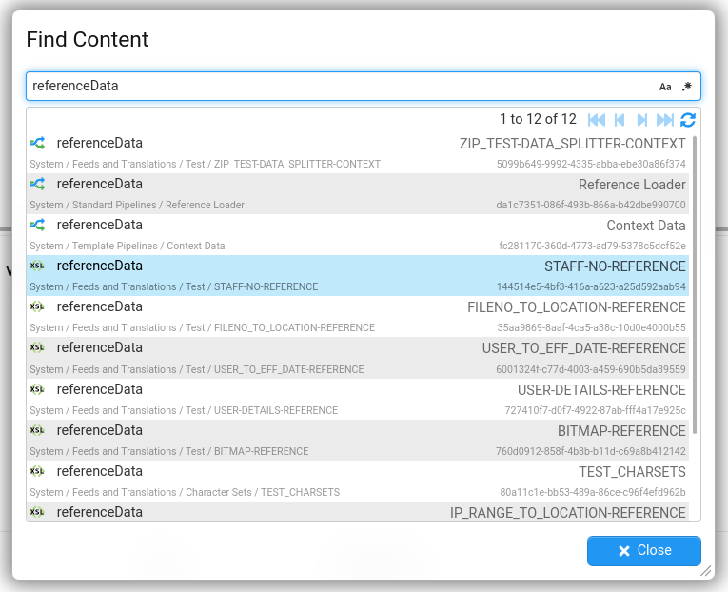Click into the referenceData search field
The width and height of the screenshot is (728, 592).
click(x=333, y=87)
